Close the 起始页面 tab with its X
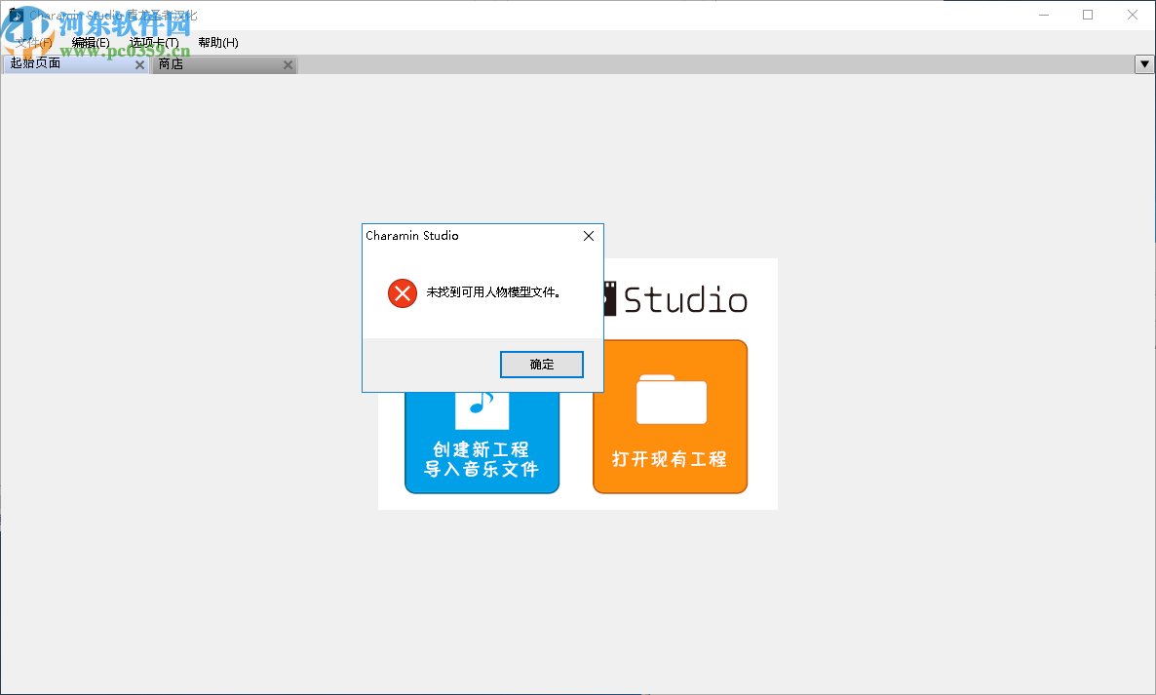 (139, 63)
